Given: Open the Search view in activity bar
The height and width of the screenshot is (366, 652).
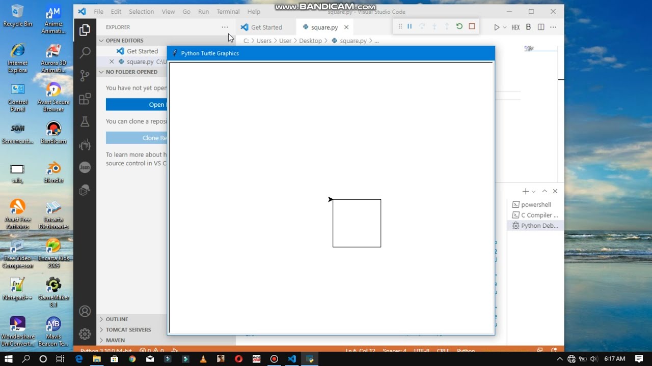Looking at the screenshot, I should coord(85,52).
